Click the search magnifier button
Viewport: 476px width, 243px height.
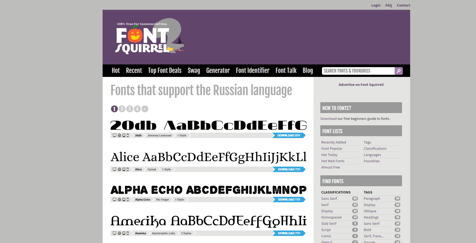tap(398, 71)
